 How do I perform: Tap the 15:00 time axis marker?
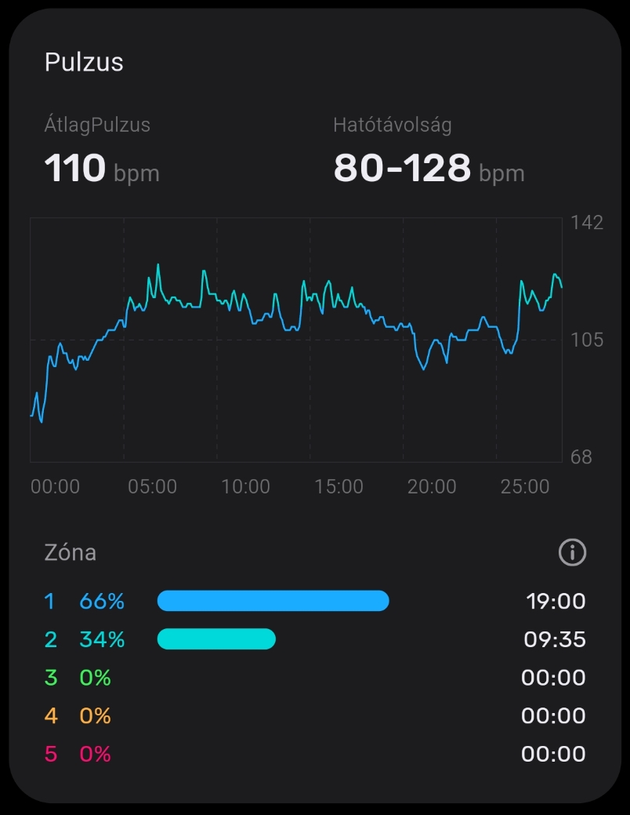click(339, 487)
